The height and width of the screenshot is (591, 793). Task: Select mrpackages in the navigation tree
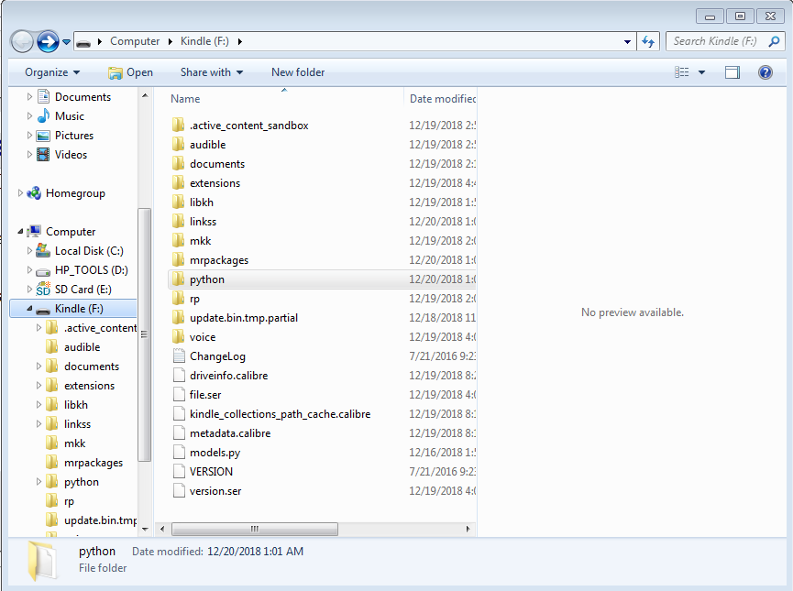pyautogui.click(x=94, y=463)
